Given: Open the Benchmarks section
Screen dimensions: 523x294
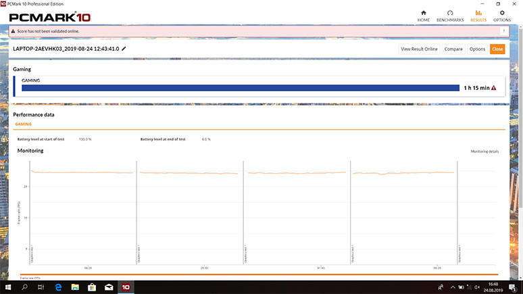Looking at the screenshot, I should point(450,16).
